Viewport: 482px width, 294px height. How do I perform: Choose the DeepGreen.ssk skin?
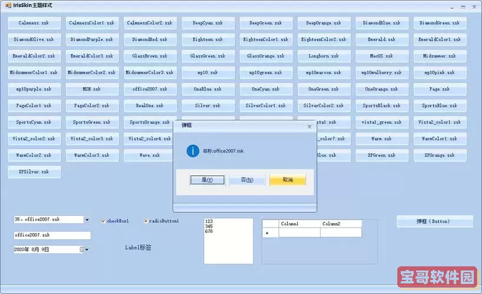(266, 23)
